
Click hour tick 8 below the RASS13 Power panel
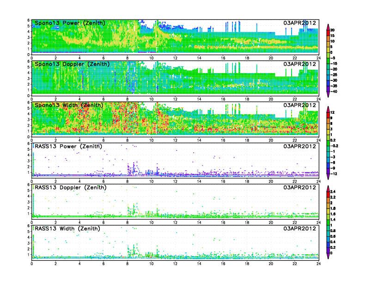point(127,181)
